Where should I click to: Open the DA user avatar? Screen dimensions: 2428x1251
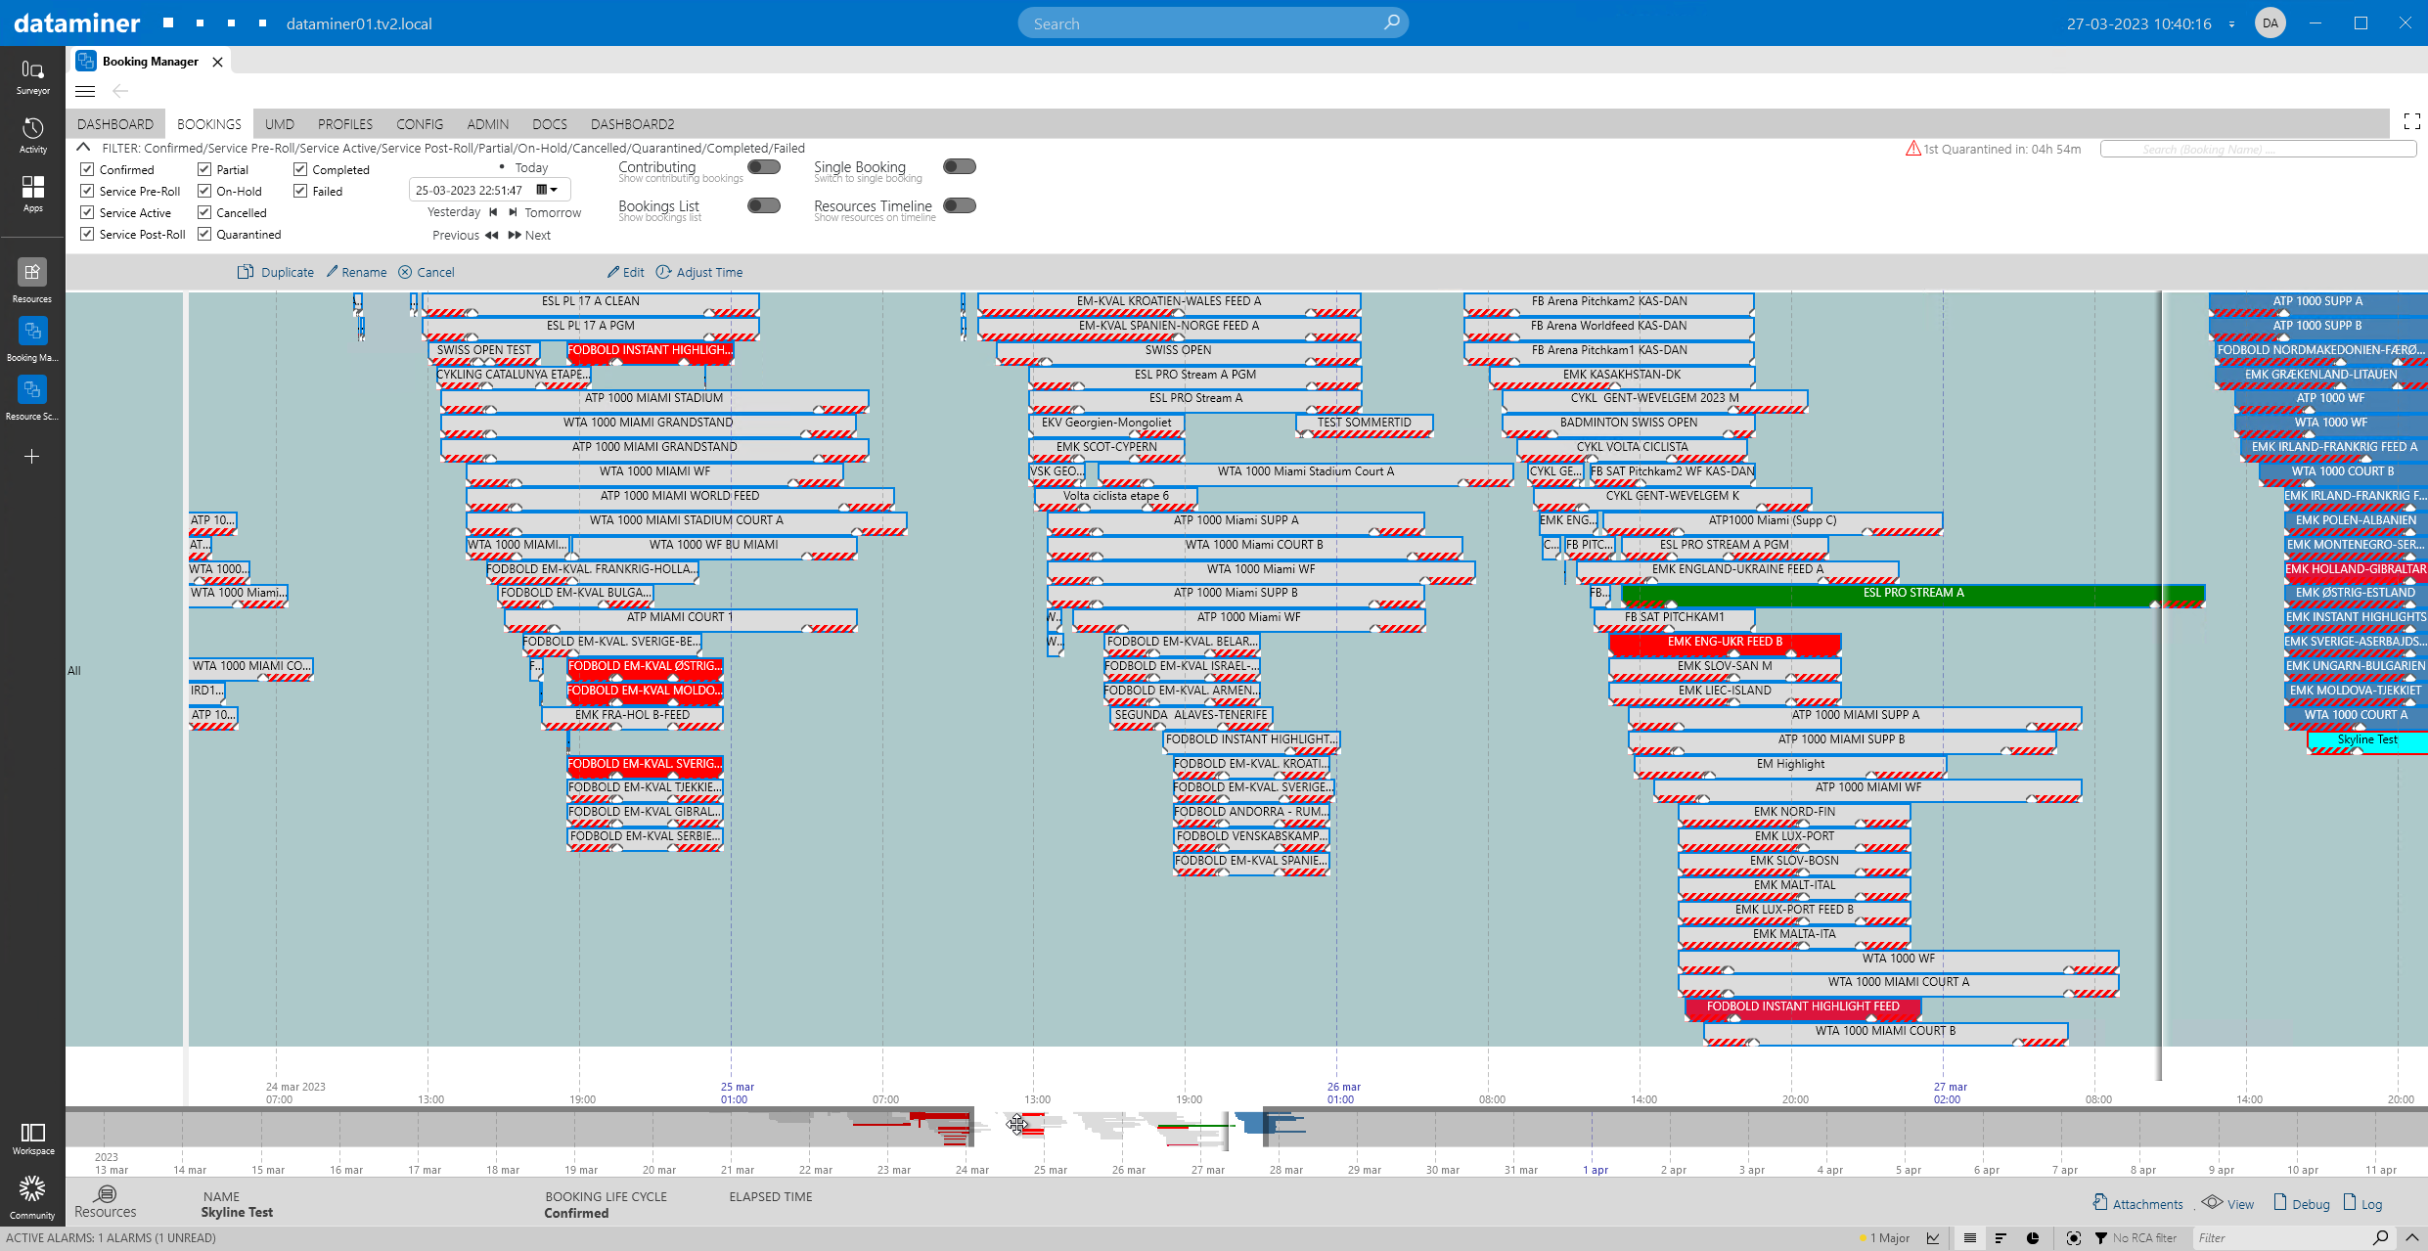(x=2271, y=22)
